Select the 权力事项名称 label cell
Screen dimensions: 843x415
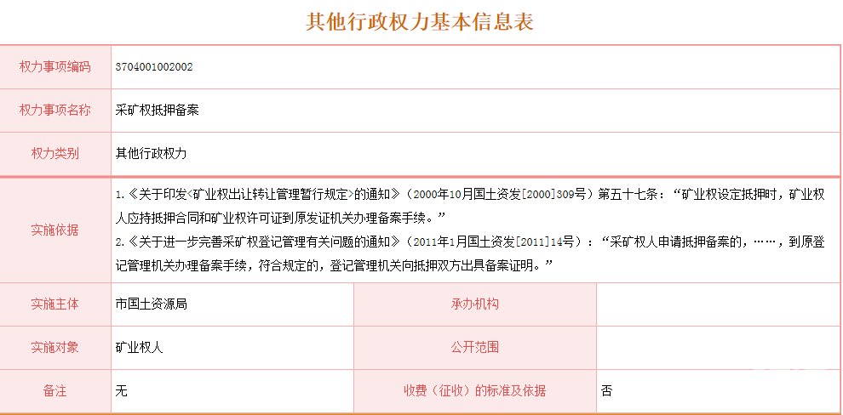(x=55, y=110)
